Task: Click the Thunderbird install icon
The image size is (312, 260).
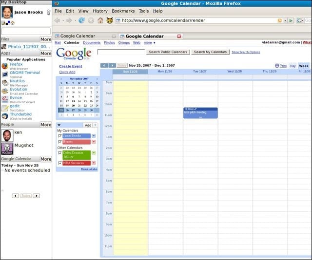Action: (5, 116)
